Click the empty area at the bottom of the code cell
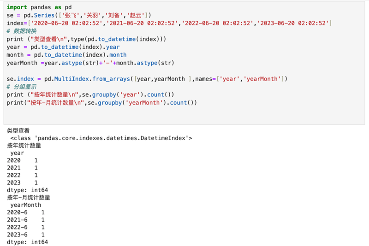The width and height of the screenshot is (369, 246). [x=184, y=115]
